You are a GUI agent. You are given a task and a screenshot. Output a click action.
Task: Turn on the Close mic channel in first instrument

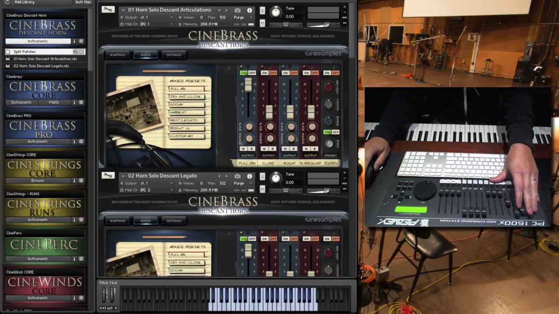coord(264,73)
